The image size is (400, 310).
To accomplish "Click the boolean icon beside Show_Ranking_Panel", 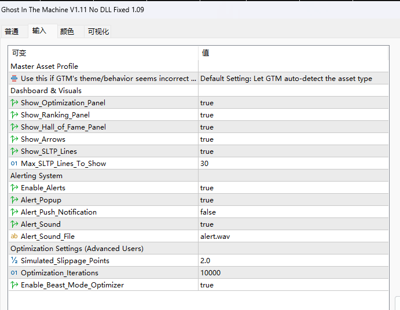I will click(14, 115).
